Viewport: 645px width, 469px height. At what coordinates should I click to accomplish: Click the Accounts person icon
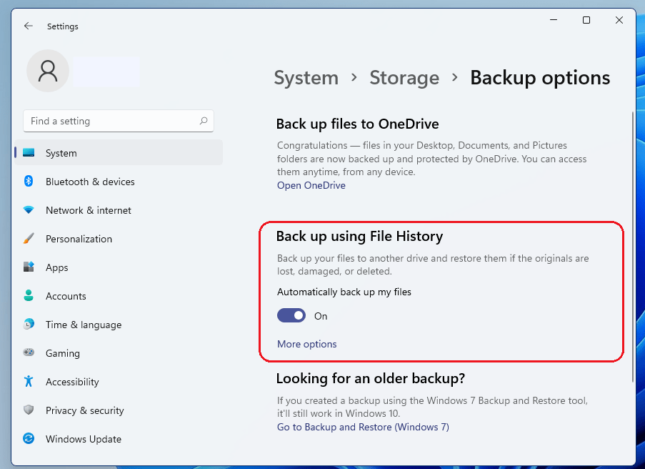[29, 296]
